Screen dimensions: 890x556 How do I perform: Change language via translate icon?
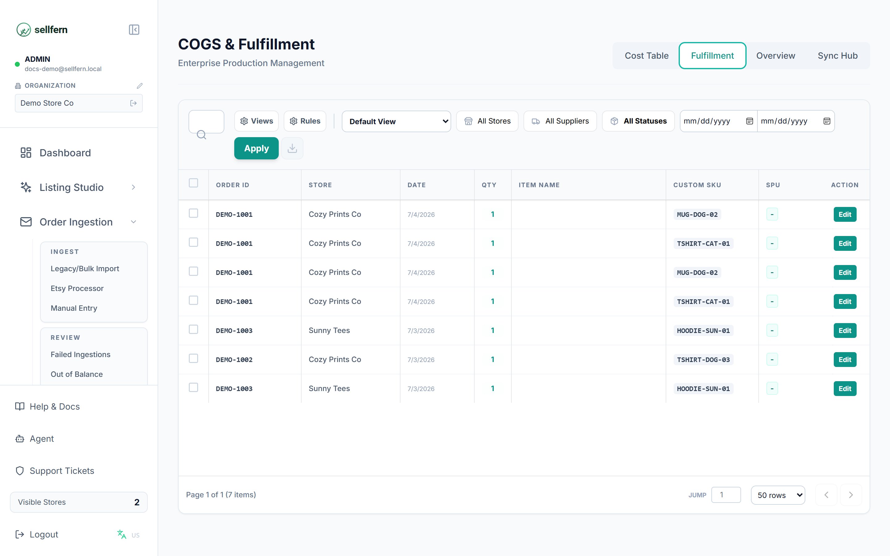click(122, 534)
